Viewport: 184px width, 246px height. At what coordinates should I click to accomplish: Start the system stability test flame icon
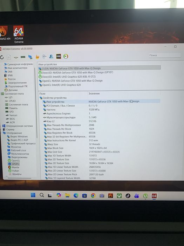tap(37, 57)
